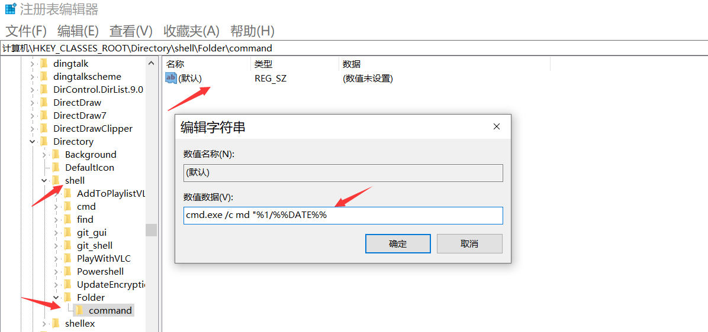
Task: Expand the DirectDraw key
Action: 32,103
